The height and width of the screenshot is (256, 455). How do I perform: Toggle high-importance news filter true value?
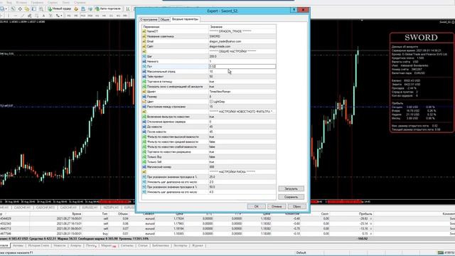242,137
